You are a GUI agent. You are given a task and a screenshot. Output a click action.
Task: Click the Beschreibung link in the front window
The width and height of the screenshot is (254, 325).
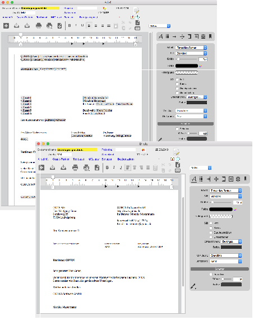point(126,159)
